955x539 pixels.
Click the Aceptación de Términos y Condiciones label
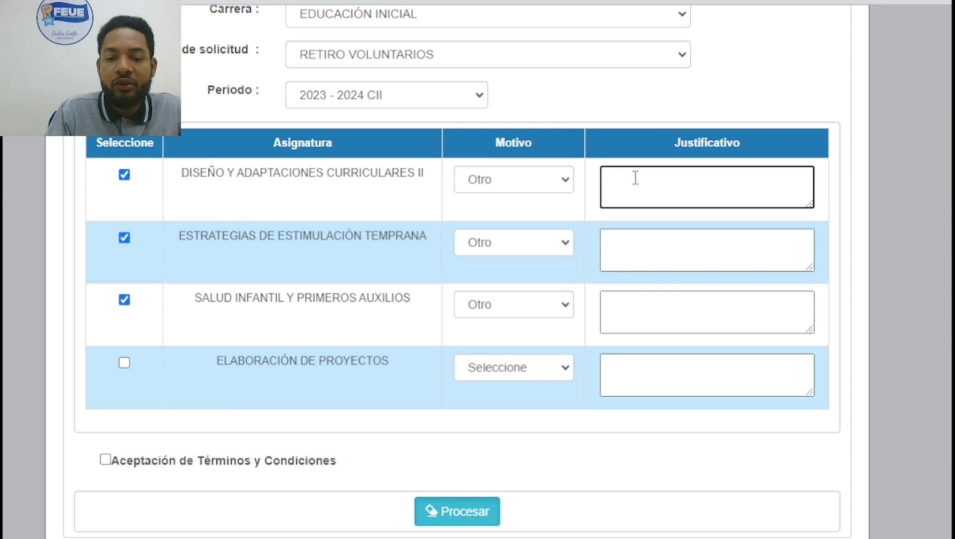223,461
